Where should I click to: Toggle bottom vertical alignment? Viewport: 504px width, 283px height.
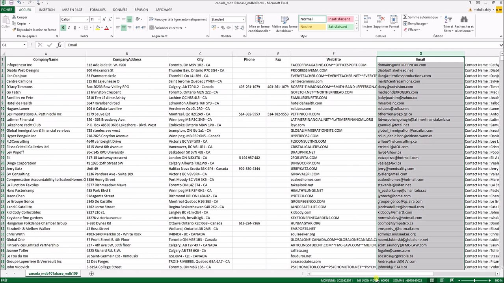[x=130, y=19]
